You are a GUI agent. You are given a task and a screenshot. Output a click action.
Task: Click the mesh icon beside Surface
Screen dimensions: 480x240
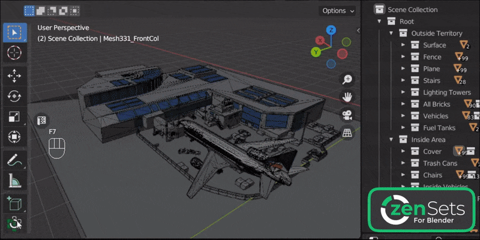click(464, 44)
